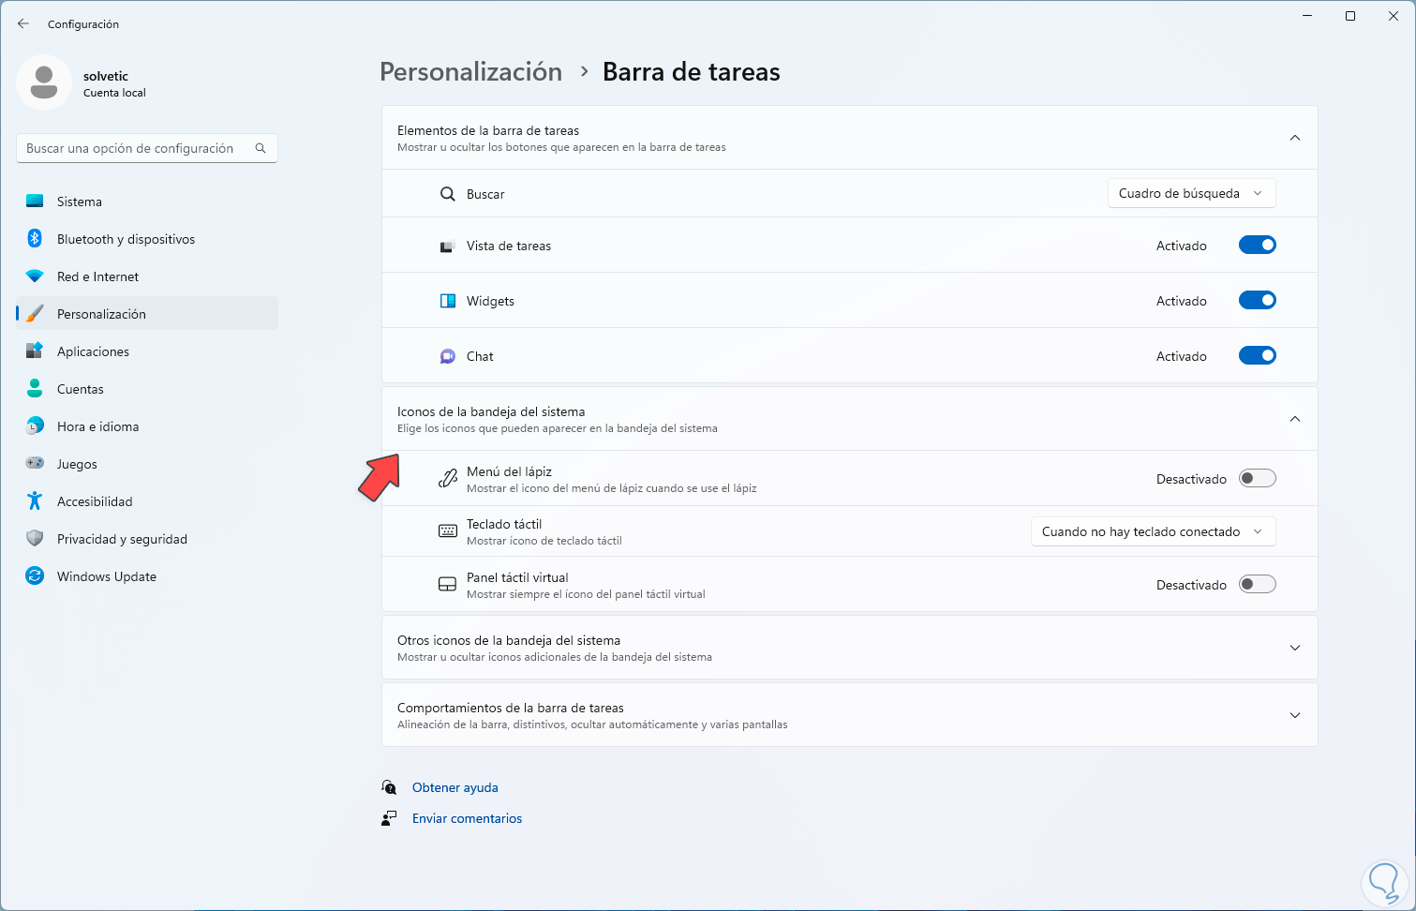Click the back arrow in Configuración

pos(23,23)
